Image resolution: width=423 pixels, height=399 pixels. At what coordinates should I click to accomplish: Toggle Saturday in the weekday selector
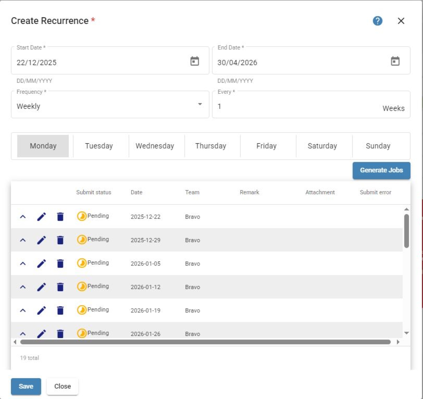pyautogui.click(x=322, y=146)
